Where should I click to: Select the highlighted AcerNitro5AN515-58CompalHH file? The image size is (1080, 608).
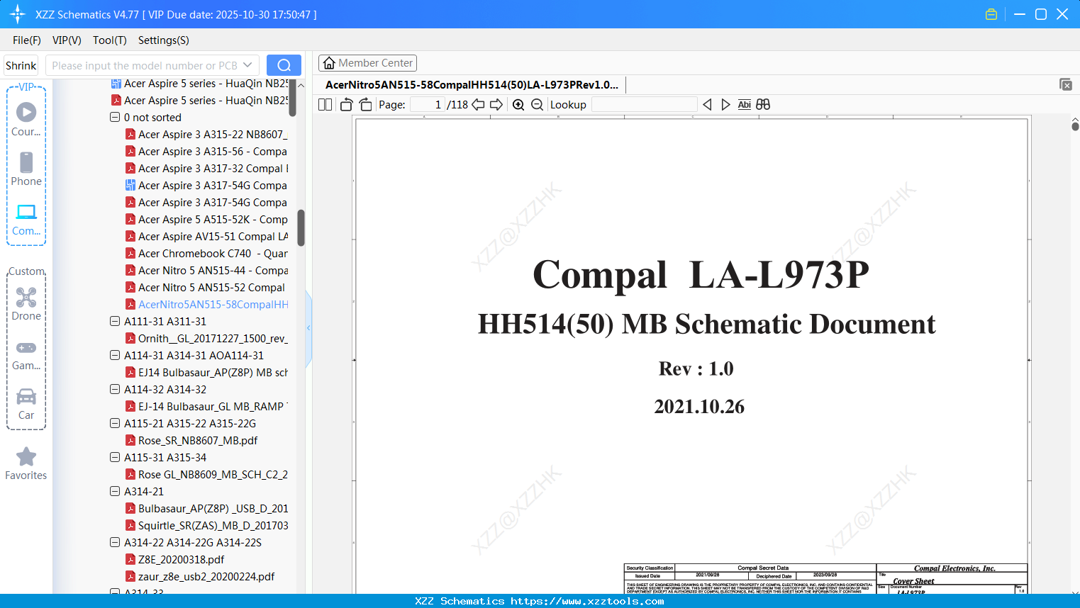pos(206,305)
